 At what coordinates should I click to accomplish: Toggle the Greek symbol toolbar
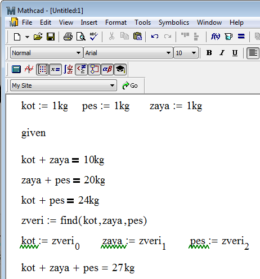coord(107,69)
